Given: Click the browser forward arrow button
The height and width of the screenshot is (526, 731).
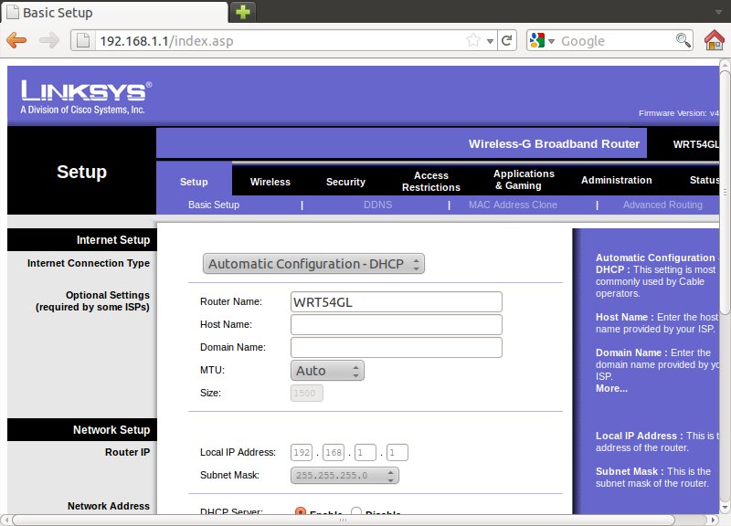Looking at the screenshot, I should [x=49, y=40].
